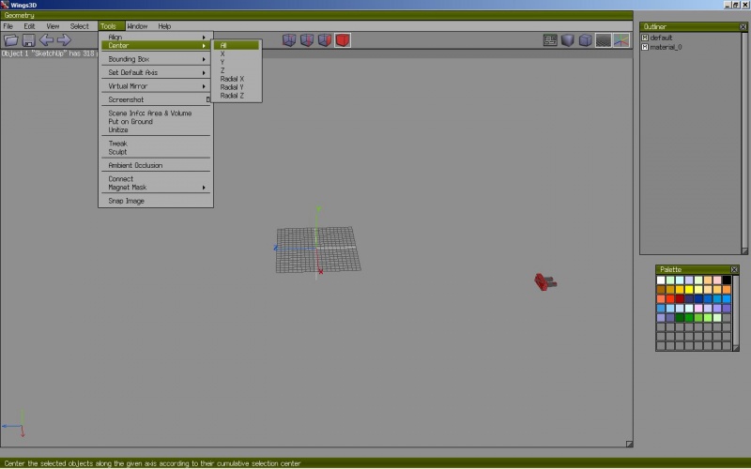This screenshot has height=469, width=751.
Task: Toggle the colored axes display icon
Action: click(x=621, y=40)
